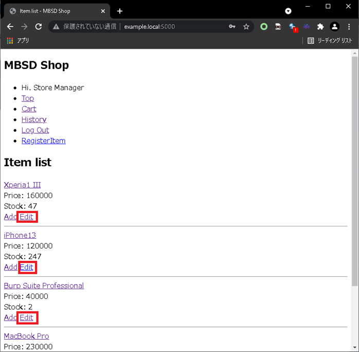This screenshot has width=359, height=352.
Task: Click the address bar URL example.local:5000
Action: coord(149,27)
